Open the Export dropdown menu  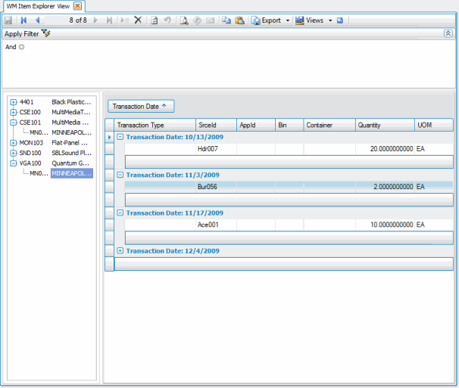(288, 20)
